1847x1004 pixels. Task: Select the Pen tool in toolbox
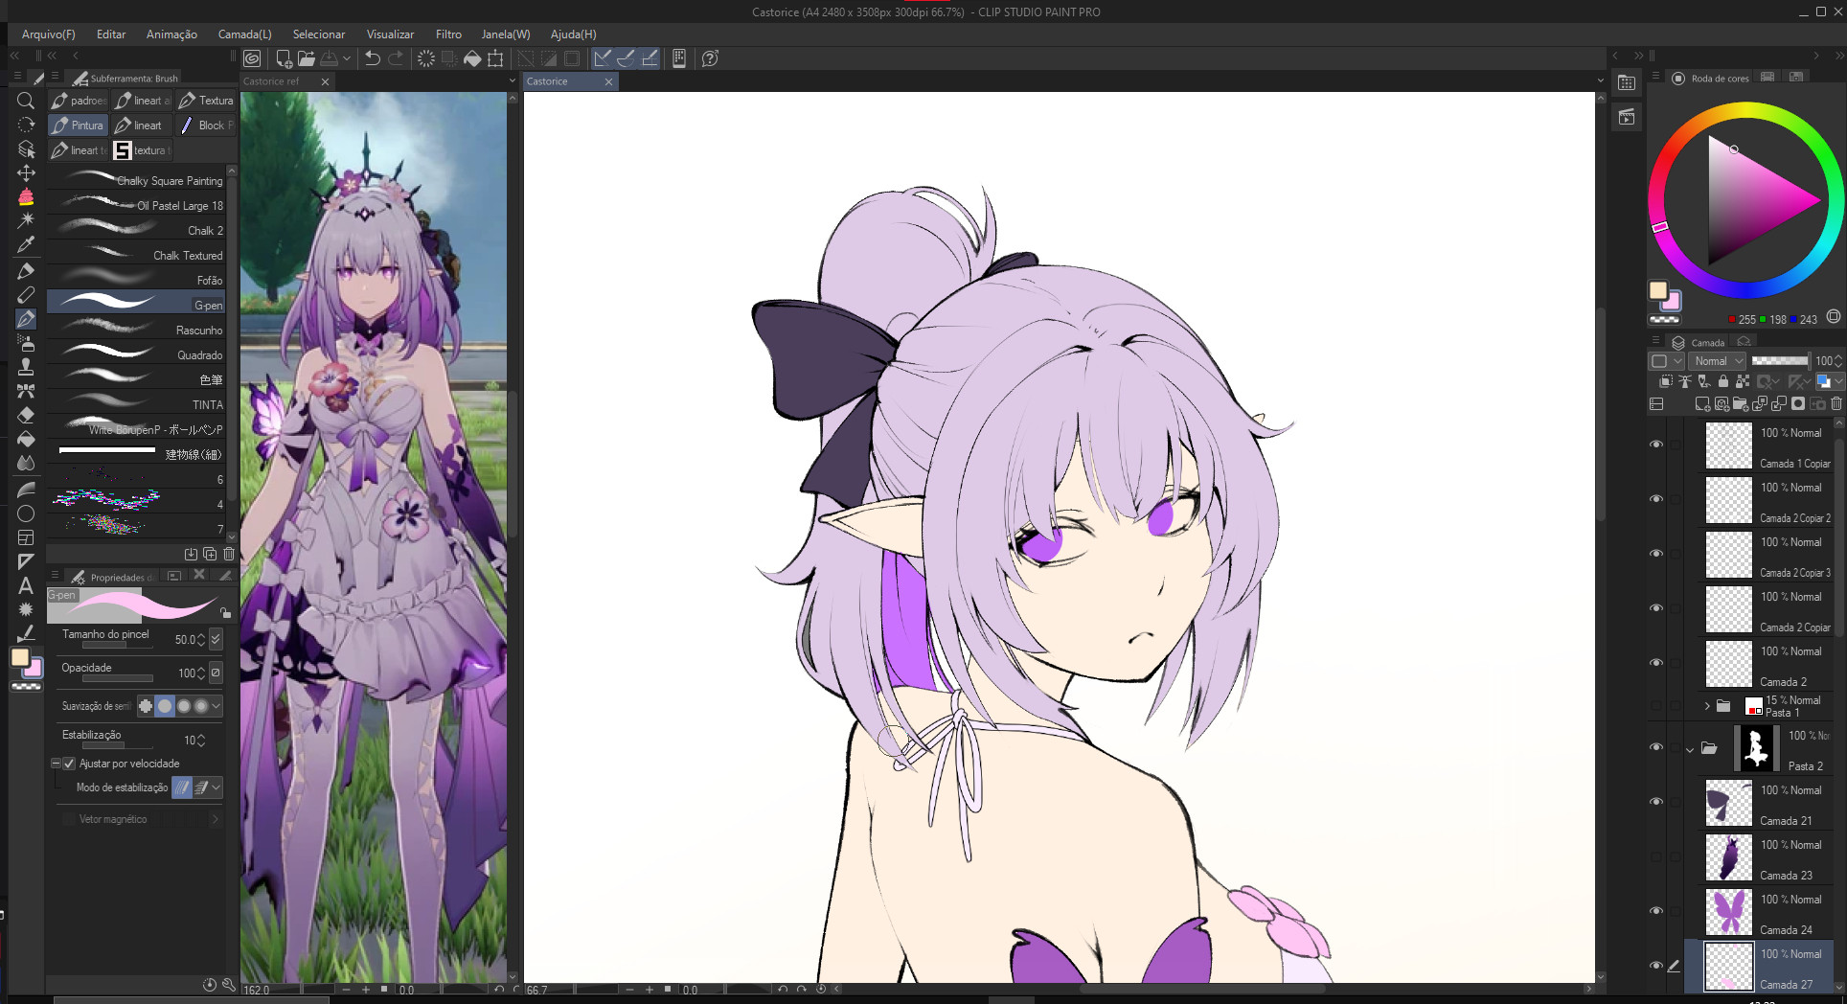(26, 318)
